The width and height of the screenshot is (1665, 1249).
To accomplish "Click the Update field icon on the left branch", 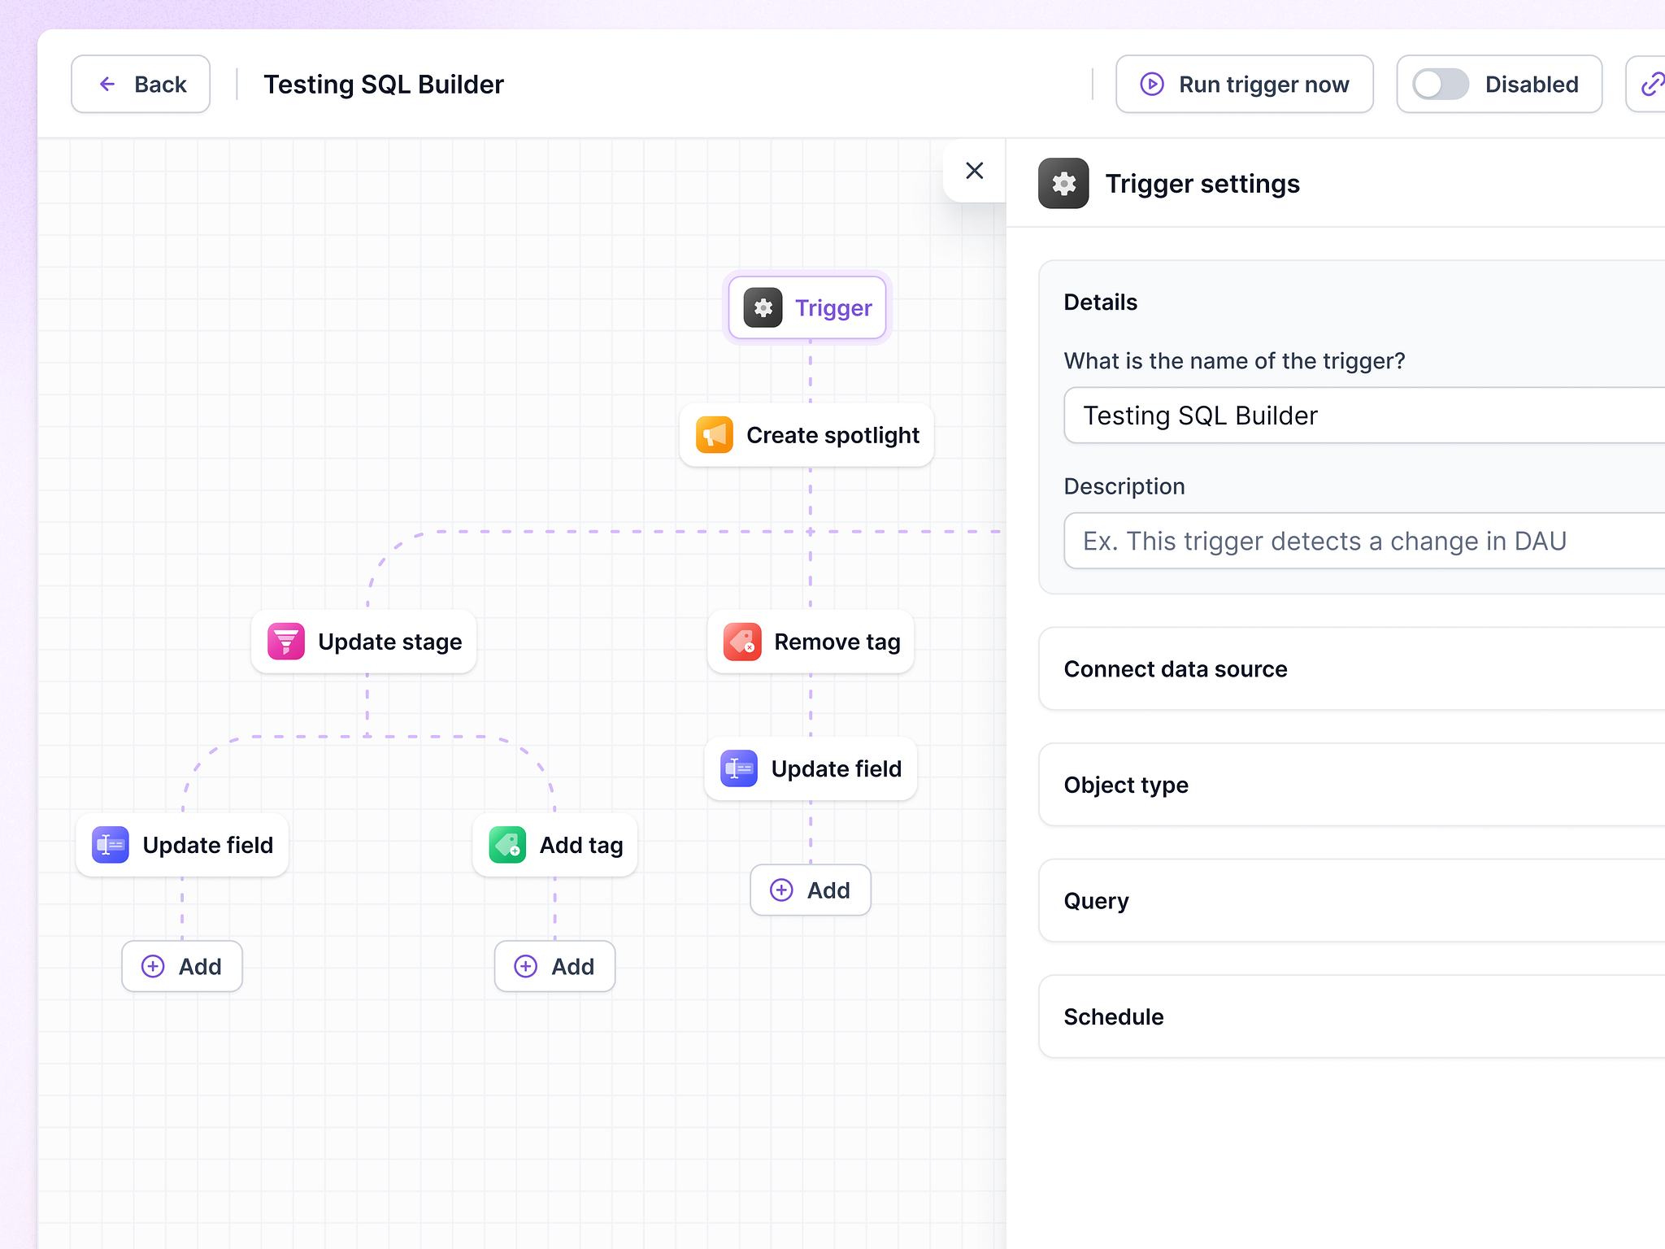I will [109, 845].
